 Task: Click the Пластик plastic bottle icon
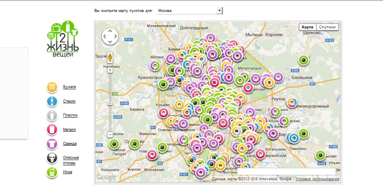point(52,116)
